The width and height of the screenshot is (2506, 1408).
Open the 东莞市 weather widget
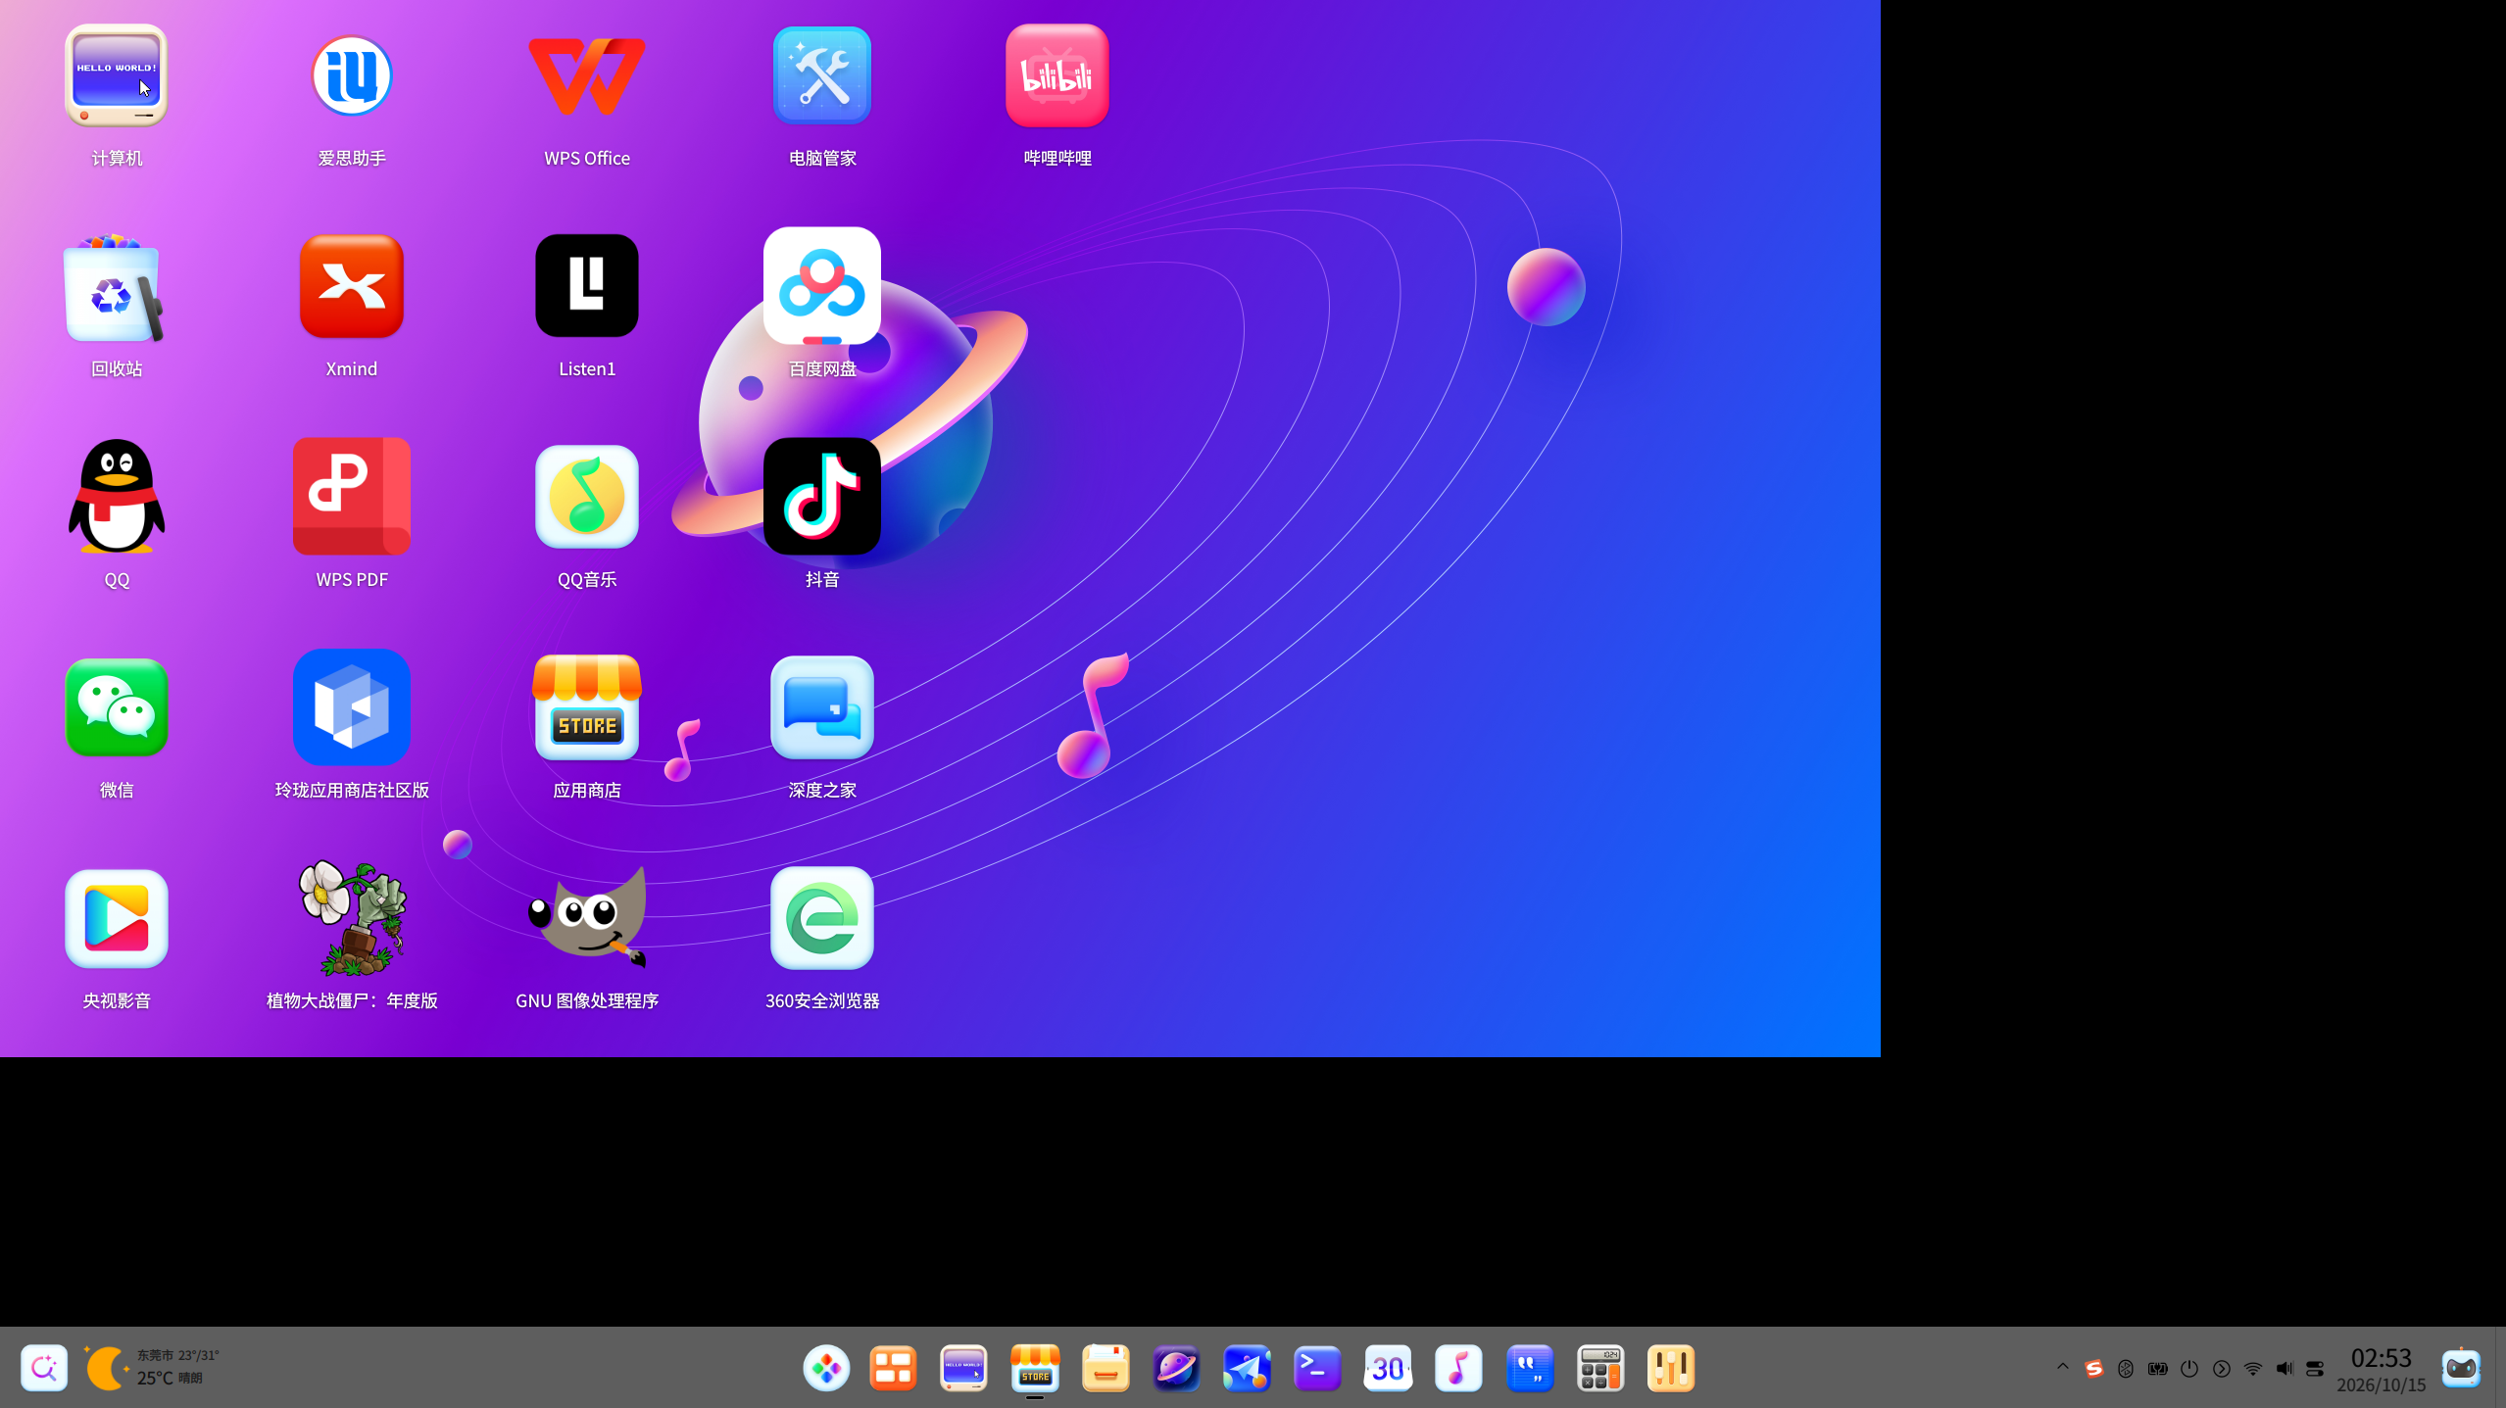pyautogui.click(x=152, y=1368)
